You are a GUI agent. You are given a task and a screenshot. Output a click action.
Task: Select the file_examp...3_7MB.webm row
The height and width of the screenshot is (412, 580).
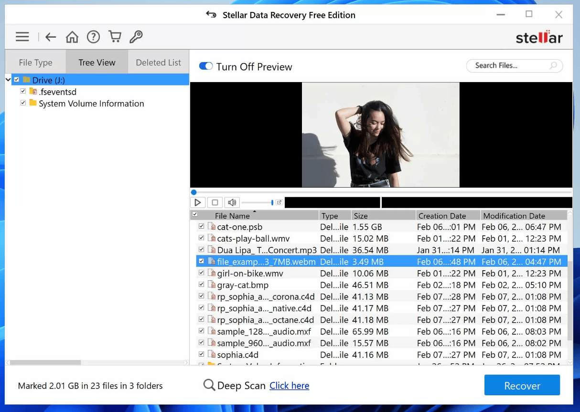coord(382,262)
